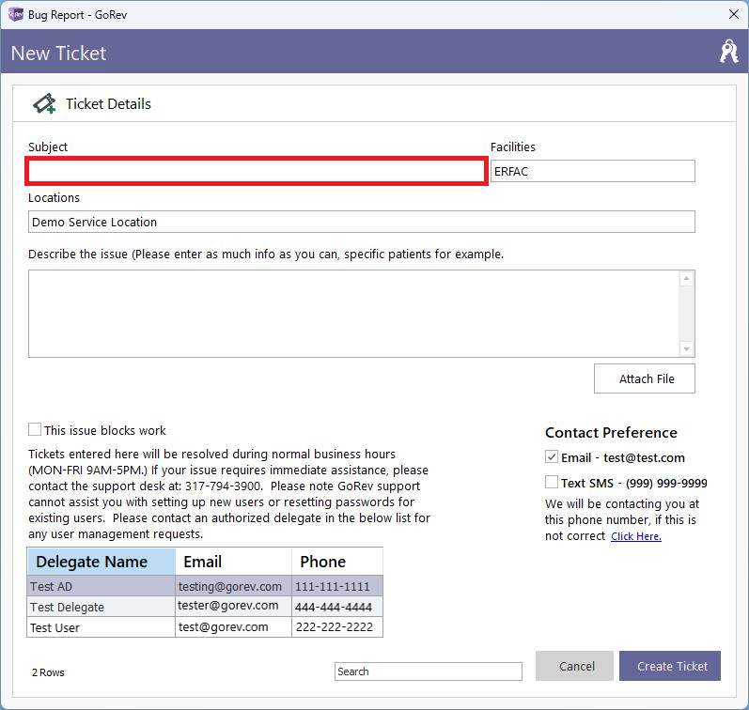
Task: Click the GoRev app icon in title bar
Action: point(15,14)
